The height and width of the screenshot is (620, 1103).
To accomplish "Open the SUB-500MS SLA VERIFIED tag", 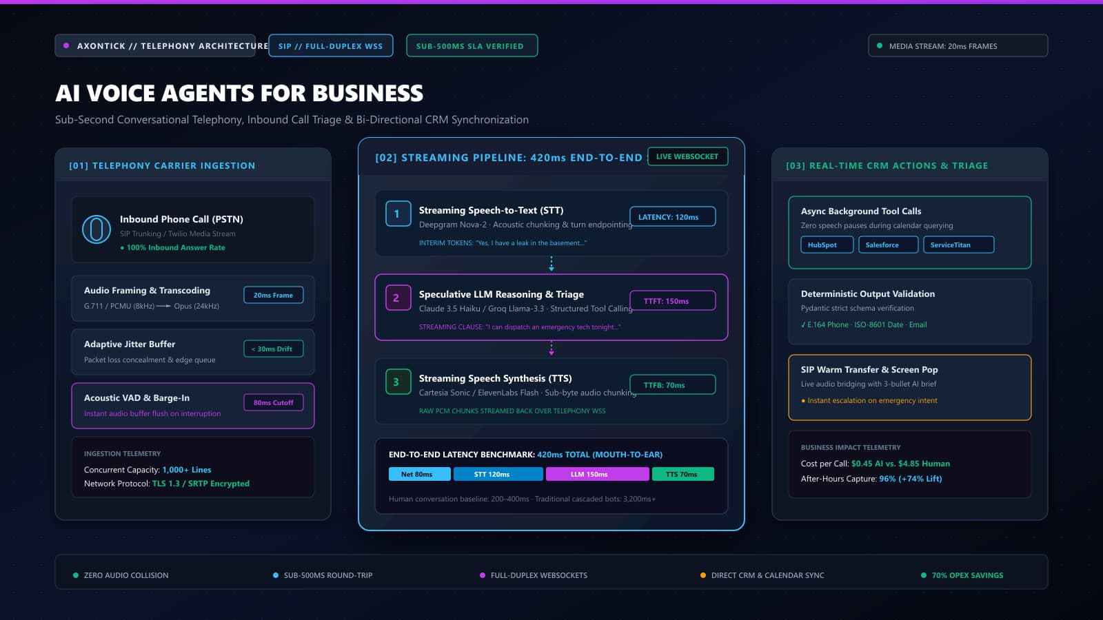I will [x=472, y=45].
